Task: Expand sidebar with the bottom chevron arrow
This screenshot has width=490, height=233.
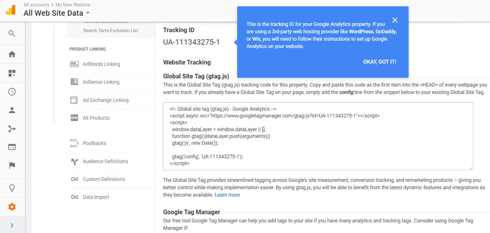Action: [x=12, y=225]
